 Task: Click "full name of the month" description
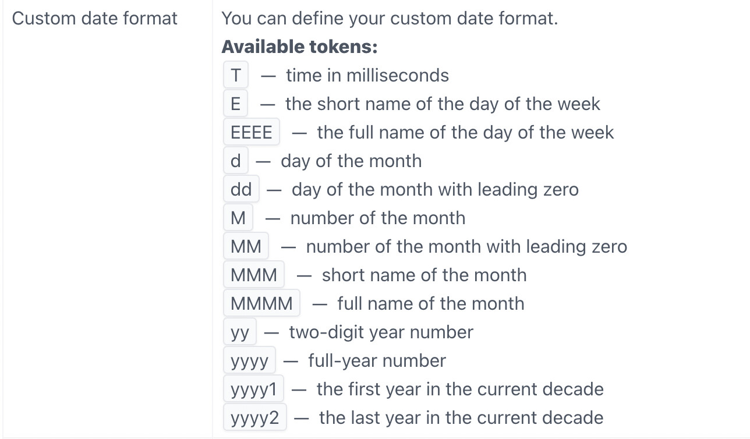coord(430,304)
